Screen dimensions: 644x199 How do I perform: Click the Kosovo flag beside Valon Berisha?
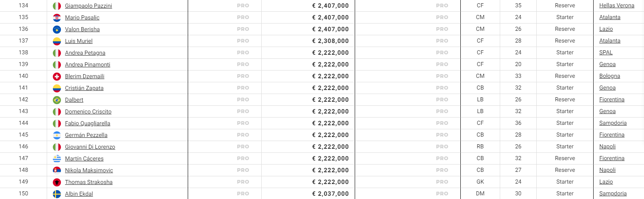pyautogui.click(x=57, y=30)
